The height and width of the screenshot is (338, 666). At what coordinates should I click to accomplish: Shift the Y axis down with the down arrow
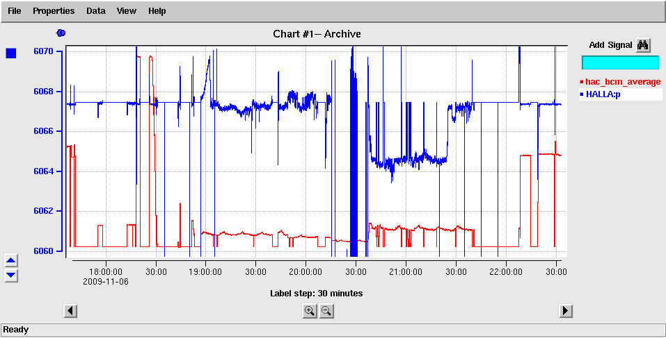11,276
